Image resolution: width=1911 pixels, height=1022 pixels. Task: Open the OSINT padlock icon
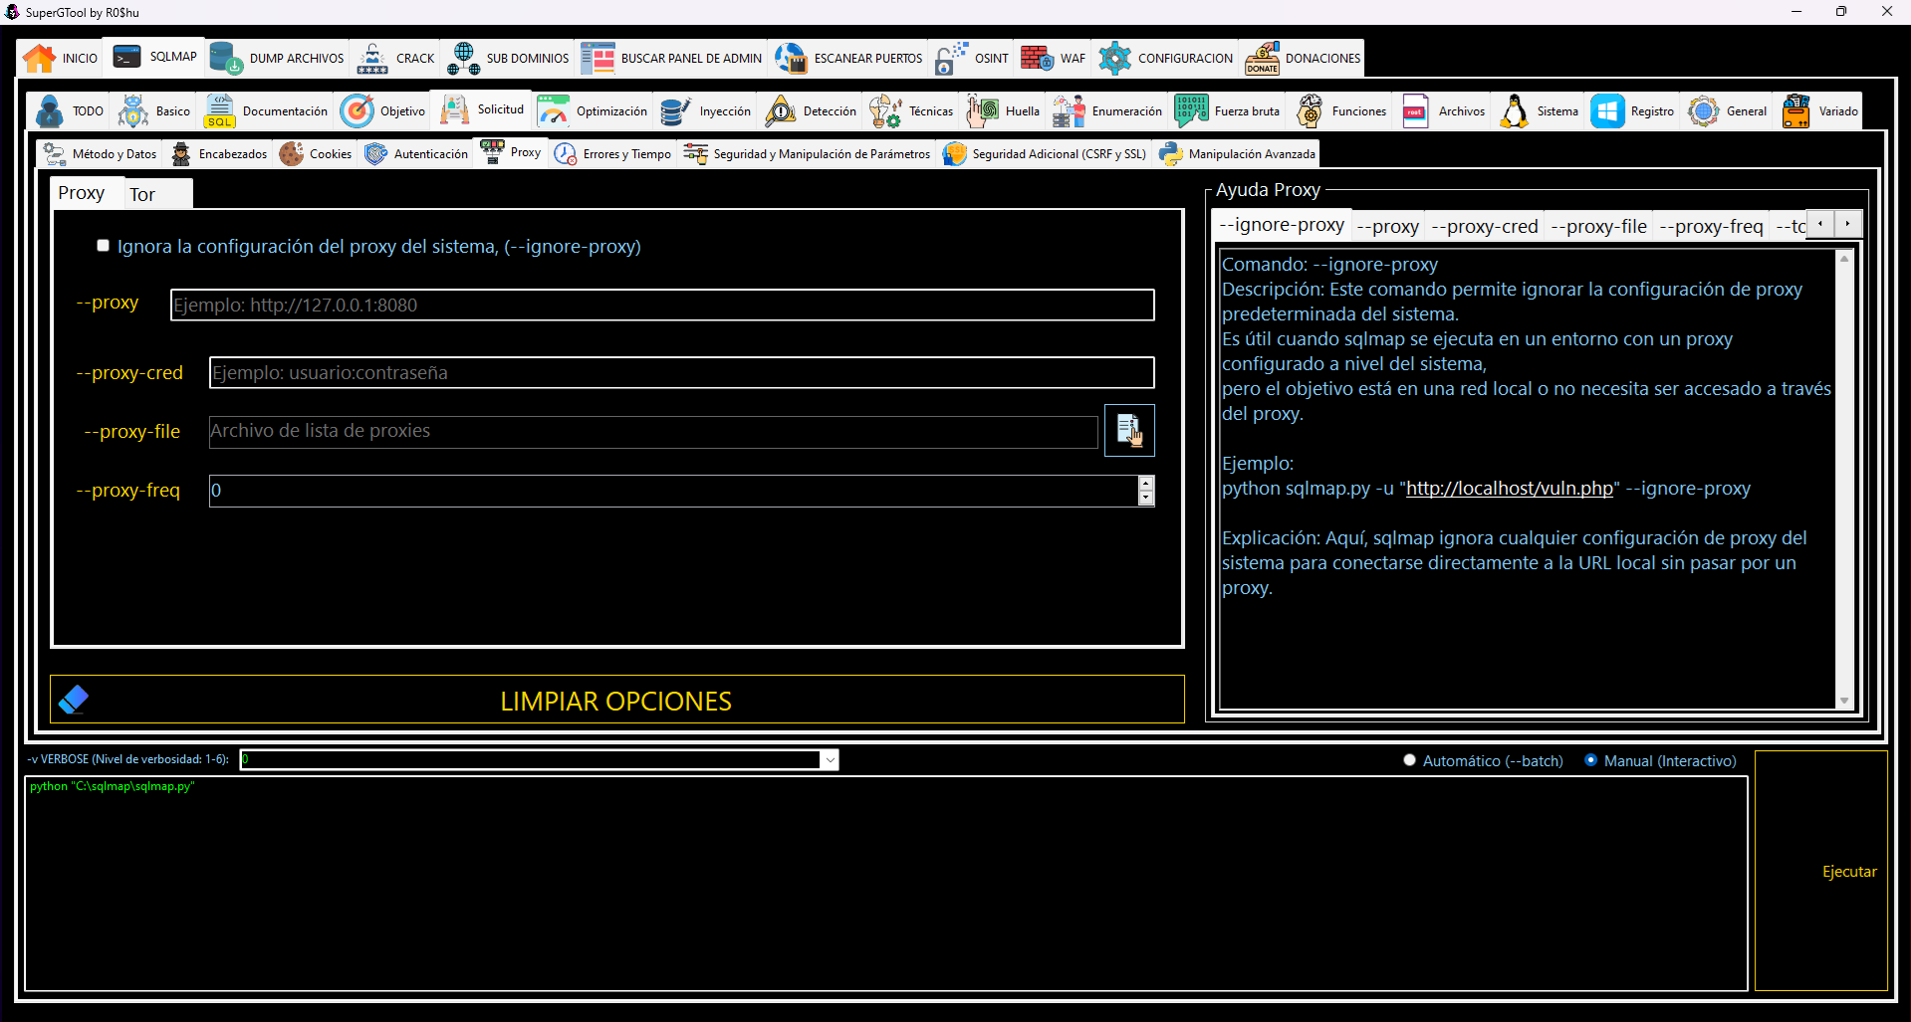(951, 59)
